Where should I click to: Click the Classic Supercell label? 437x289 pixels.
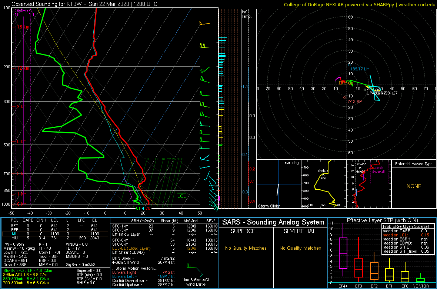[379, 170]
